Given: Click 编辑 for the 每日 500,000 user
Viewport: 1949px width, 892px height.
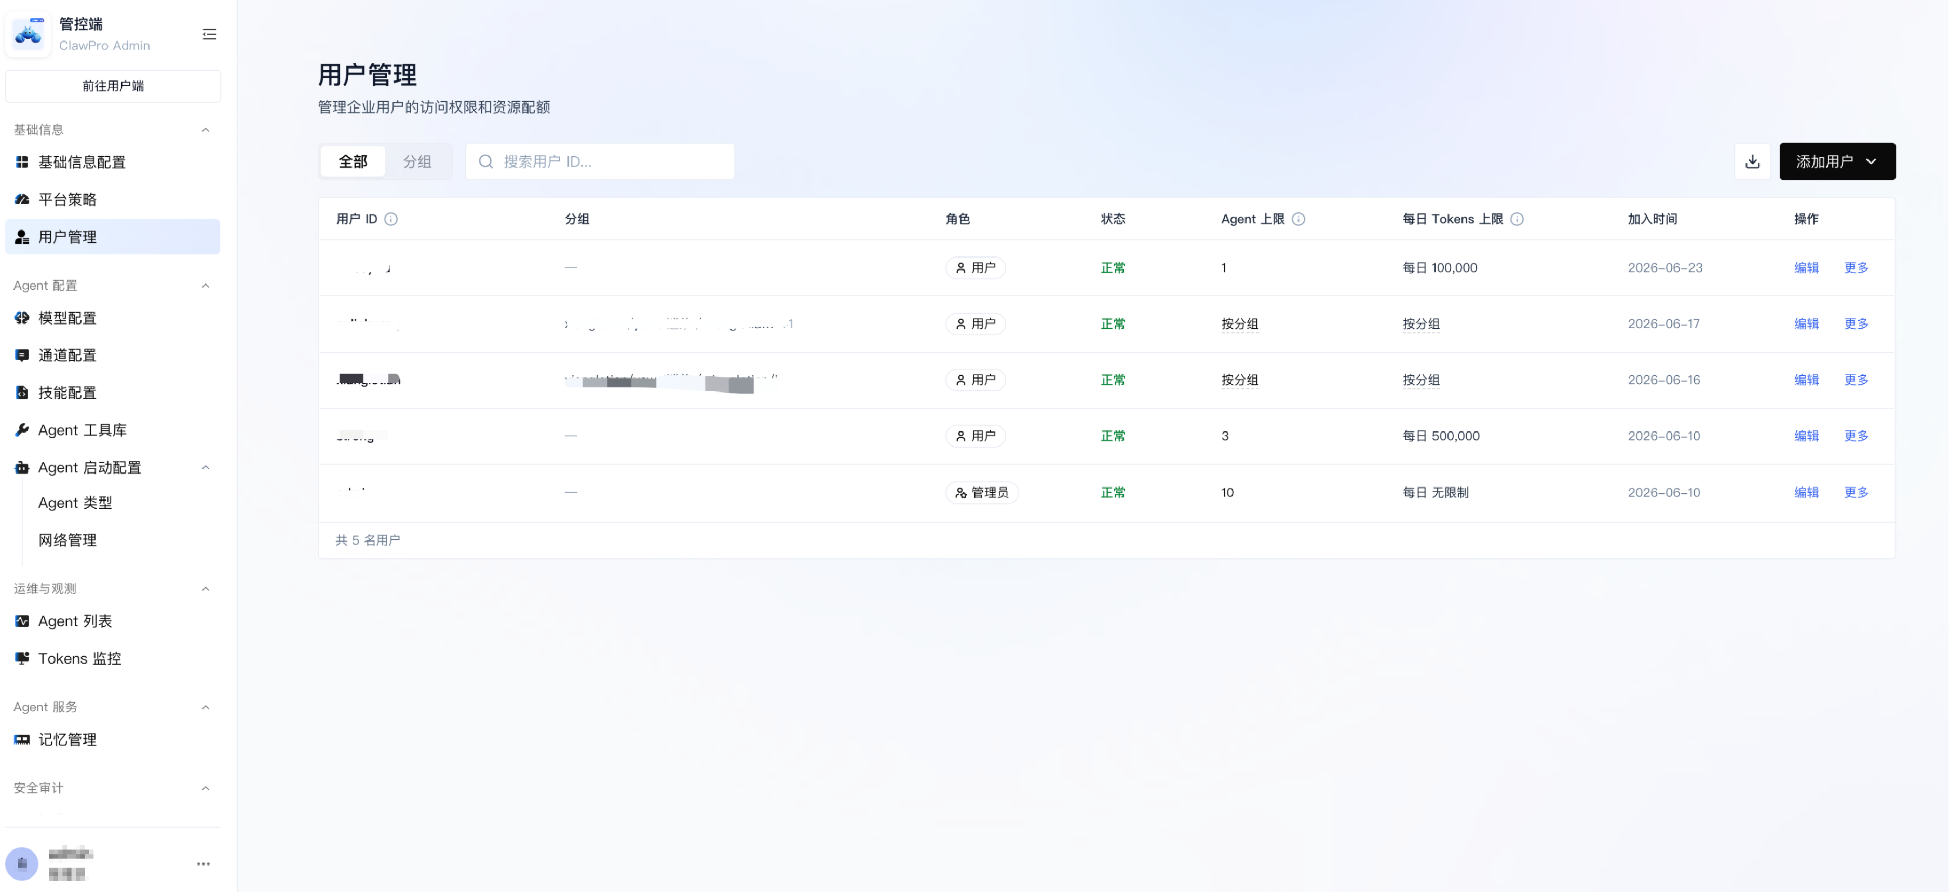Looking at the screenshot, I should tap(1806, 436).
